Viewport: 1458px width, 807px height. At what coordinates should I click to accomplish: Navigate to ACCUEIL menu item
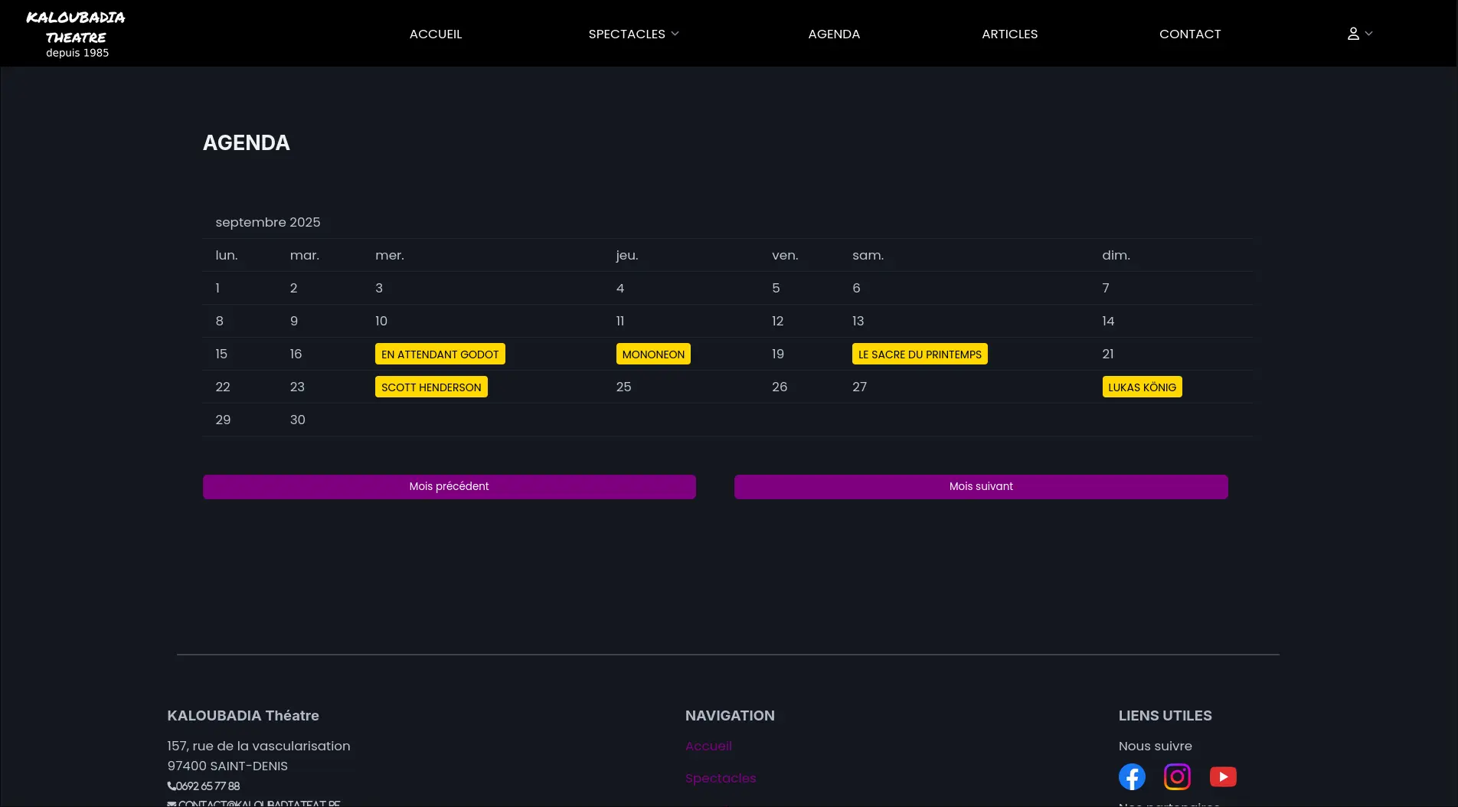(x=435, y=34)
